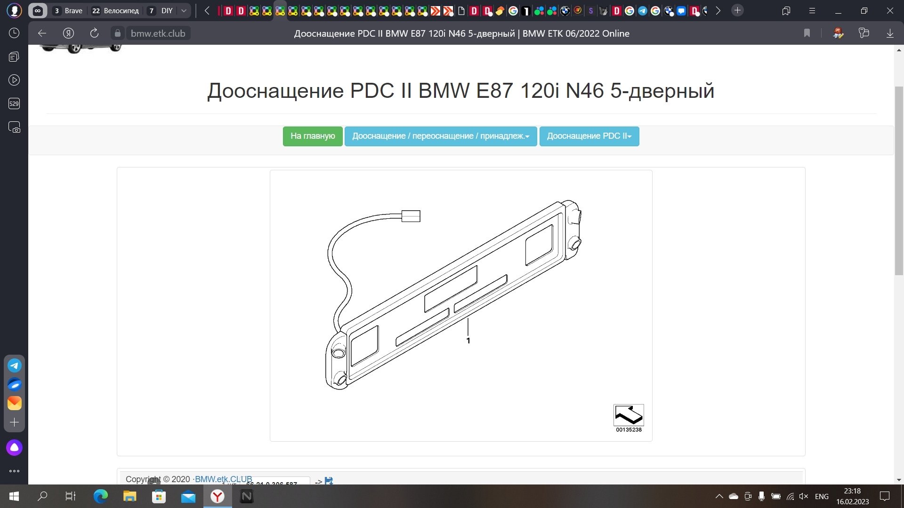This screenshot has width=904, height=508.
Task: Click the Alice assistant purple icon
Action: click(14, 447)
